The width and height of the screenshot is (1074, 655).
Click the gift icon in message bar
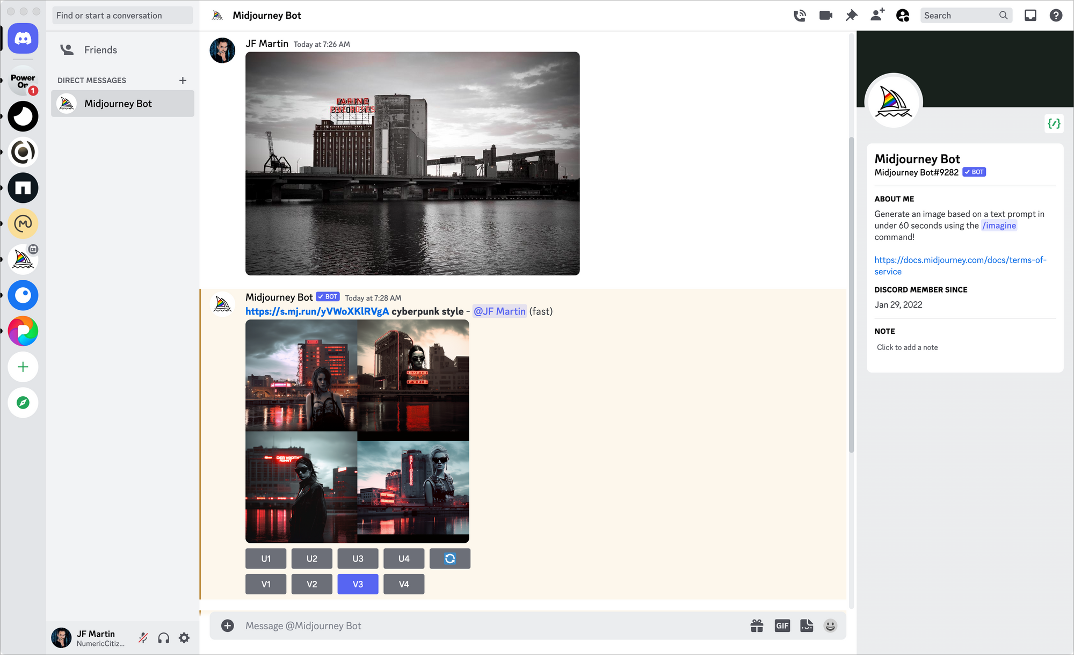[757, 625]
